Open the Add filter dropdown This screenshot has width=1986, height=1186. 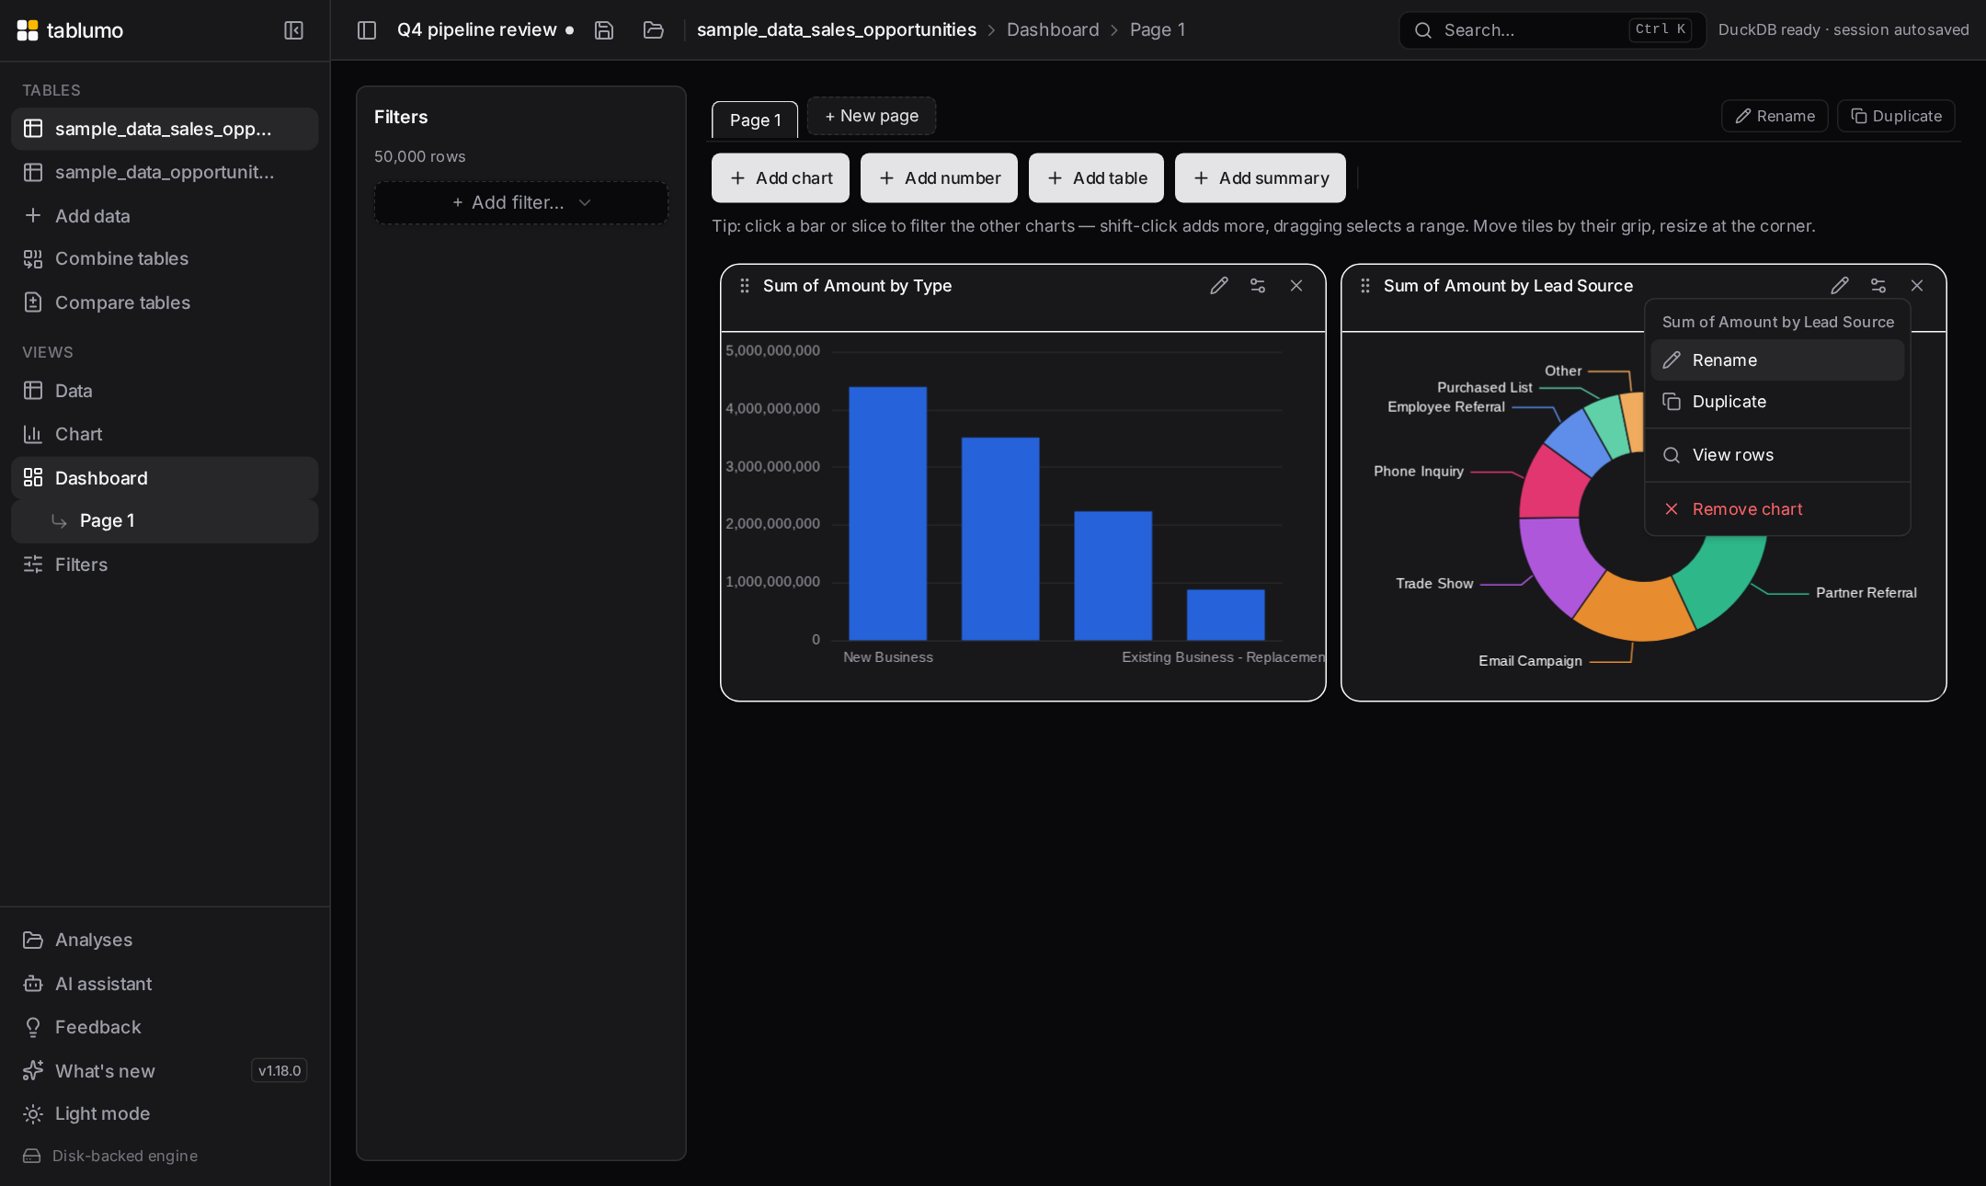pyautogui.click(x=521, y=202)
